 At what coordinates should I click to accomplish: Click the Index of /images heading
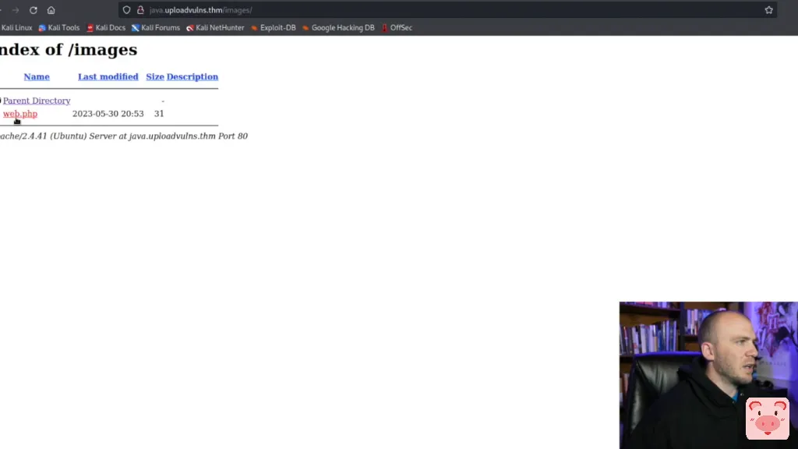69,50
